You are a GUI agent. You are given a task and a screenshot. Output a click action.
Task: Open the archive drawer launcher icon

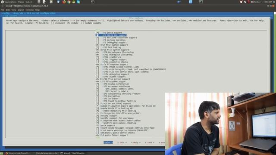(51, 2)
